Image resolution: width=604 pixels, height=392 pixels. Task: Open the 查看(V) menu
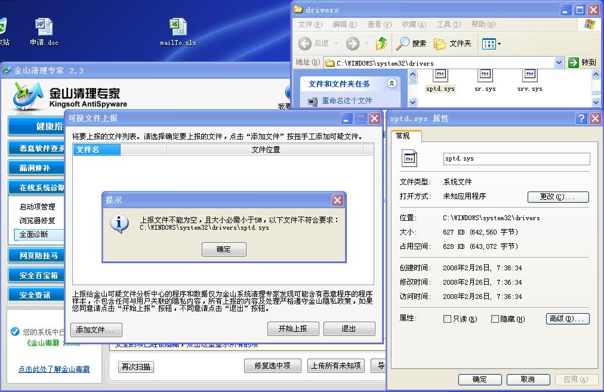pos(380,24)
